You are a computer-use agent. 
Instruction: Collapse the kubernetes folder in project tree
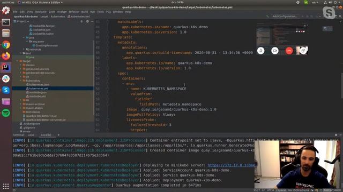21,81
